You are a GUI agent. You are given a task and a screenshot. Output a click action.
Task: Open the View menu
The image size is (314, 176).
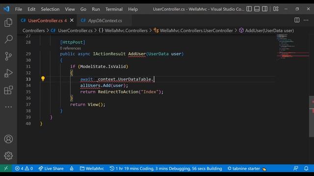coord(70,9)
